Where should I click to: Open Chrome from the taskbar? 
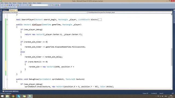pos(13,96)
